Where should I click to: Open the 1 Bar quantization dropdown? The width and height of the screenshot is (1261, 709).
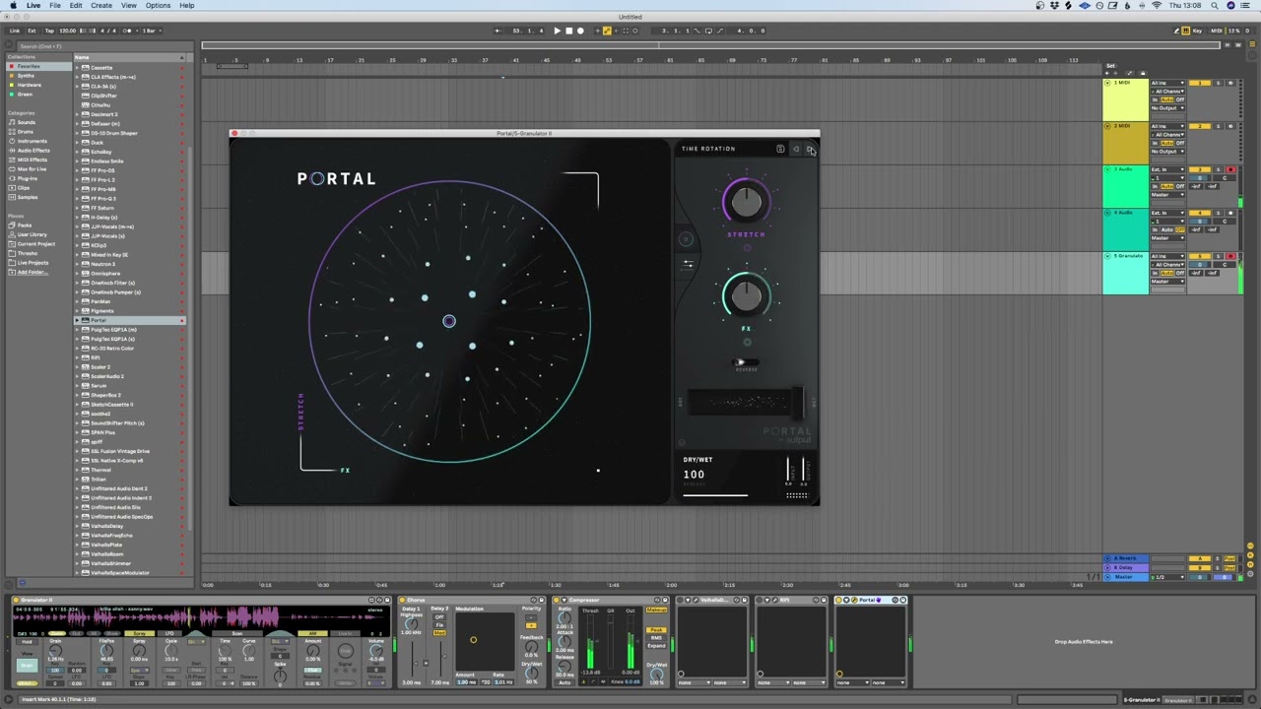click(150, 31)
